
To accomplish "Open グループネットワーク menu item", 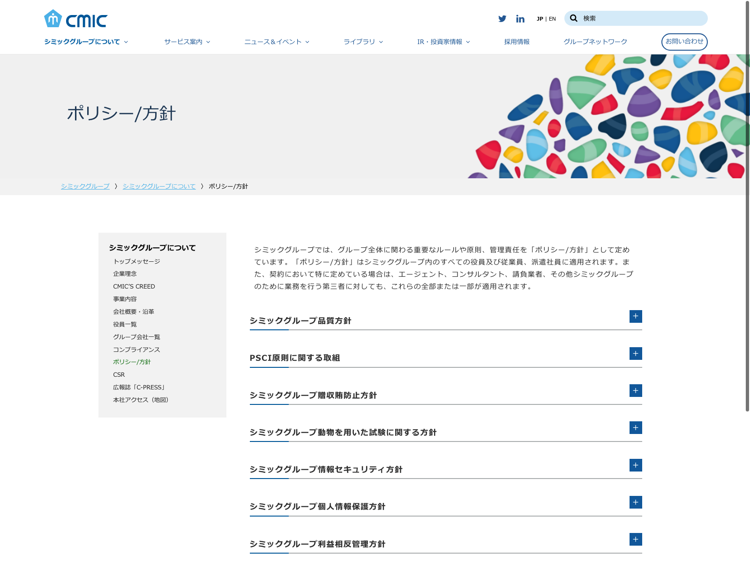I will (595, 42).
